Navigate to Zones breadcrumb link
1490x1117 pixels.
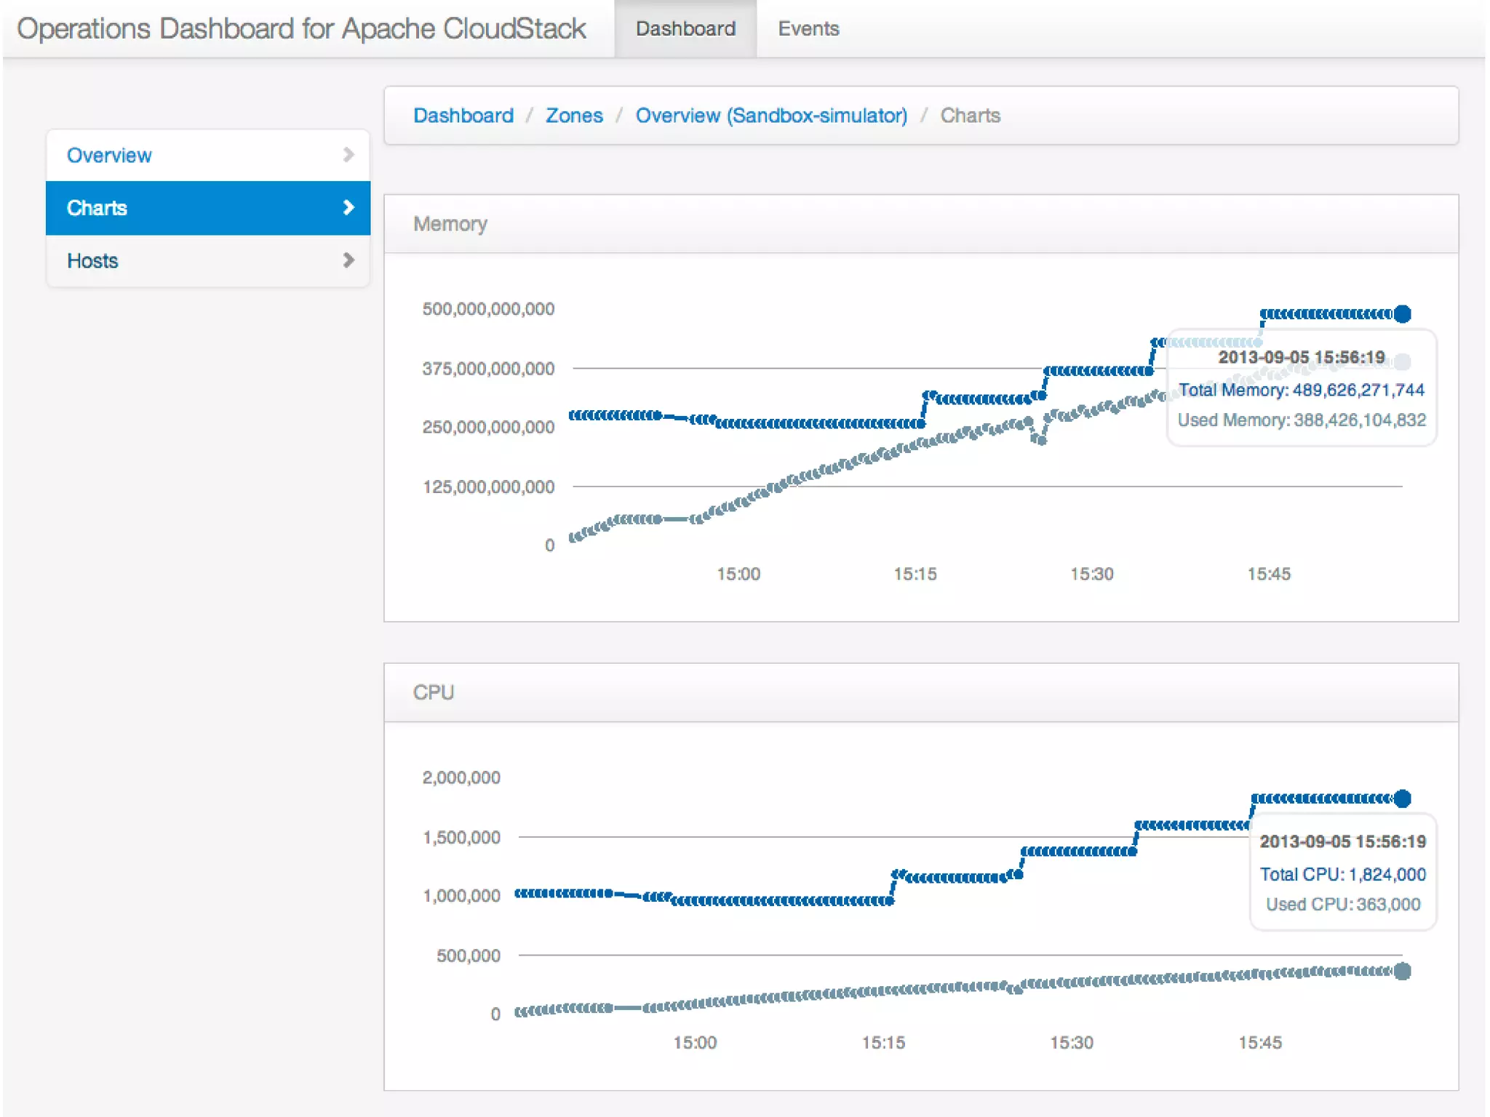(x=573, y=116)
